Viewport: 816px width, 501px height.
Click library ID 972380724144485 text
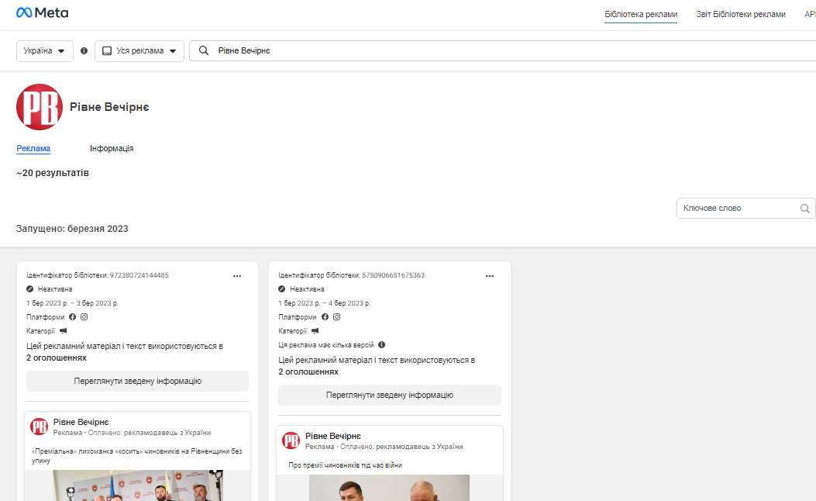pos(98,275)
